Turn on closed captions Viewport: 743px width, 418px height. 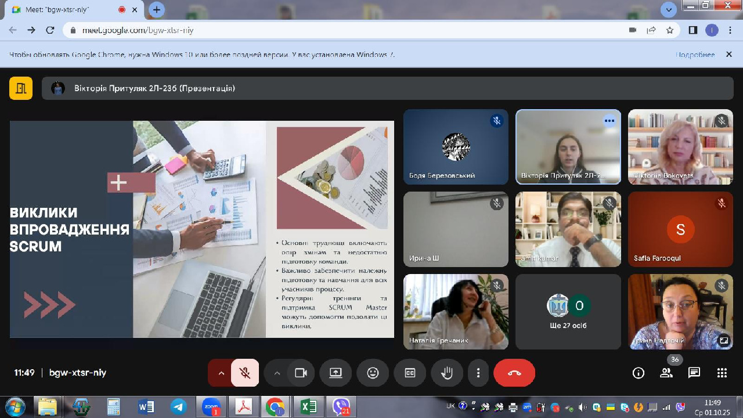click(410, 373)
